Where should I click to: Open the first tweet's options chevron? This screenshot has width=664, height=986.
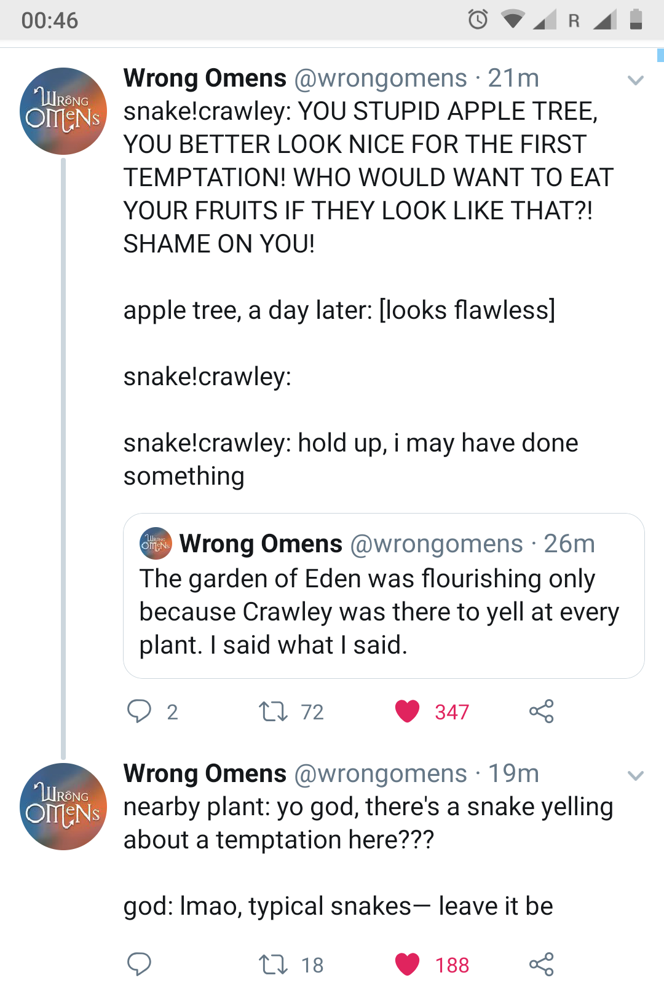point(635,80)
